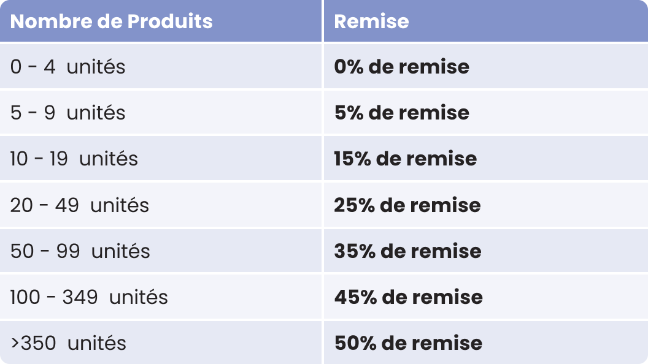
Task: Select the "5 - 9 unités" cell
Action: [x=67, y=113]
